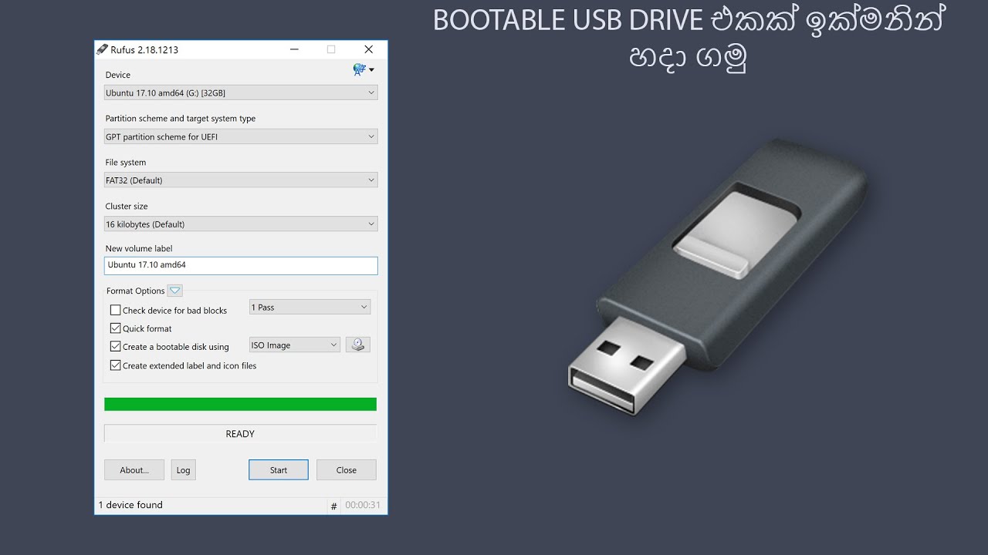The width and height of the screenshot is (988, 555).
Task: Click the Rufus 2.18.1213 title text
Action: pyautogui.click(x=144, y=49)
